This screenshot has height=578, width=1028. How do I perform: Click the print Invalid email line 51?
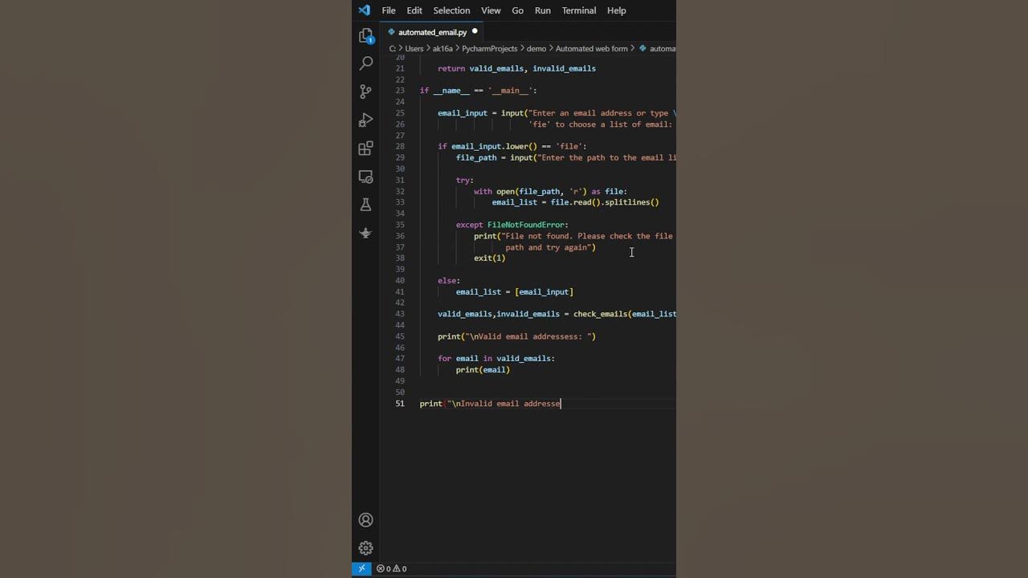pos(490,404)
